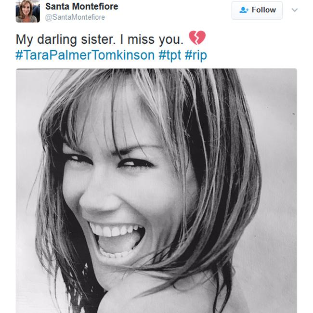Visit the @SantaMontefiore handle
The image size is (313, 313).
(75, 17)
